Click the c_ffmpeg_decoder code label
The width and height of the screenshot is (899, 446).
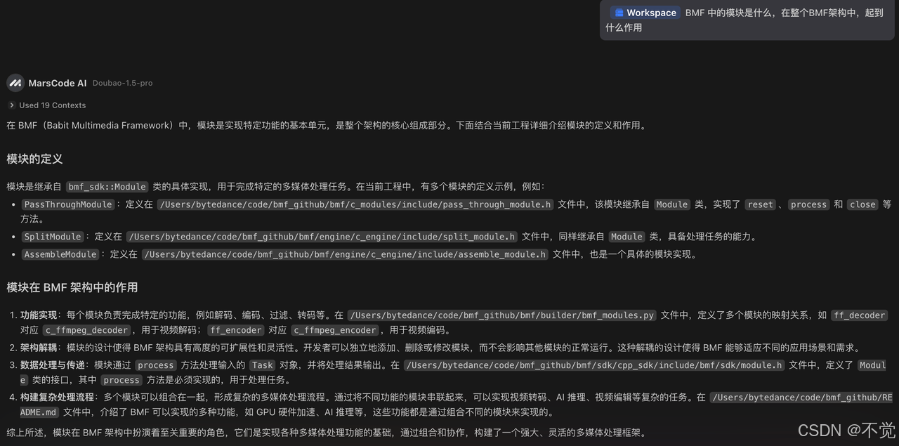pyautogui.click(x=87, y=330)
